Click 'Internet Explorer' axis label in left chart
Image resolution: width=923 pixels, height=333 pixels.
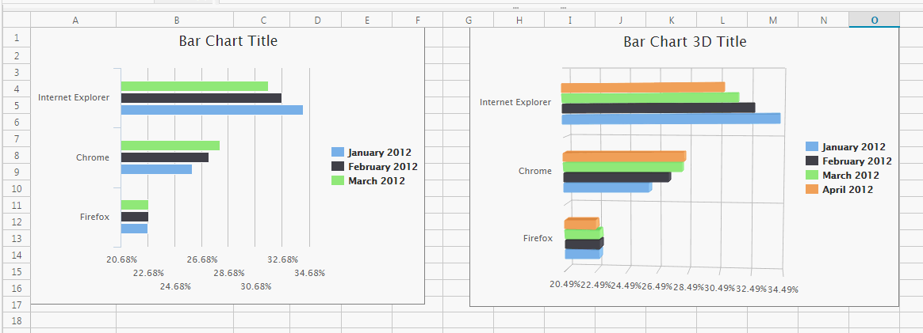(x=74, y=97)
